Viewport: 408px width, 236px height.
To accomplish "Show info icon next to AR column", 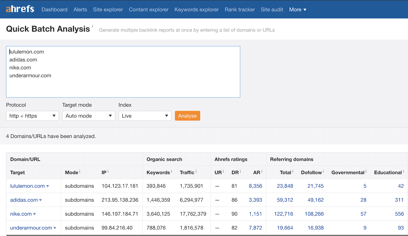I will [262, 172].
